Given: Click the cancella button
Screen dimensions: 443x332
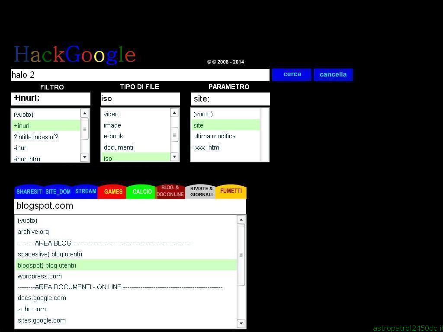Looking at the screenshot, I should [333, 74].
